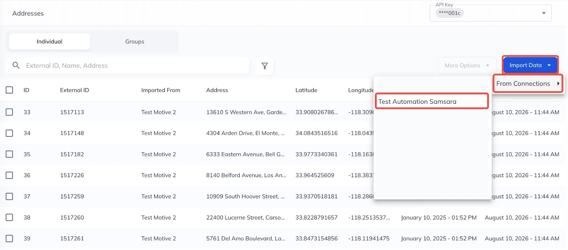Click the Imported From column header
Viewport: 568px width, 250px height.
click(x=161, y=90)
